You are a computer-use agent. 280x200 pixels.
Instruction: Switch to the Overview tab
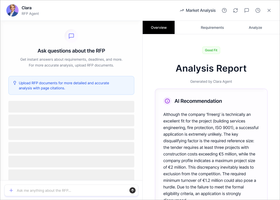click(x=159, y=27)
